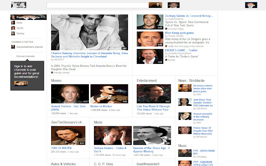The image size is (266, 166).
Task: Open the Music category in sidebar
Action: 20,23
